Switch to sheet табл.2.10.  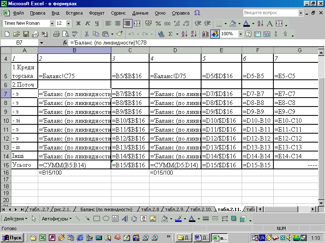coord(201,209)
